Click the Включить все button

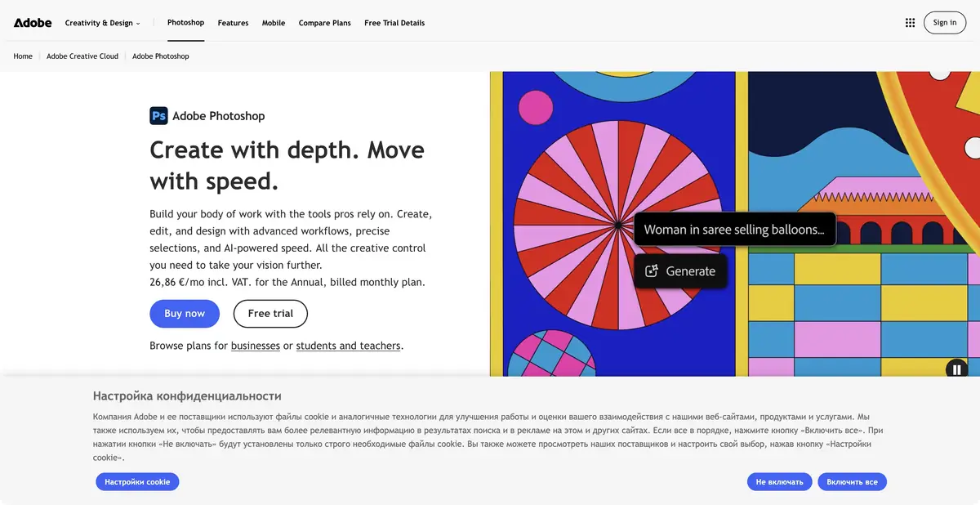852,482
